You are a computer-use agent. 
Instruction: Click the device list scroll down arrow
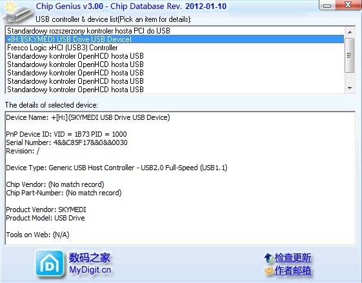[350, 88]
